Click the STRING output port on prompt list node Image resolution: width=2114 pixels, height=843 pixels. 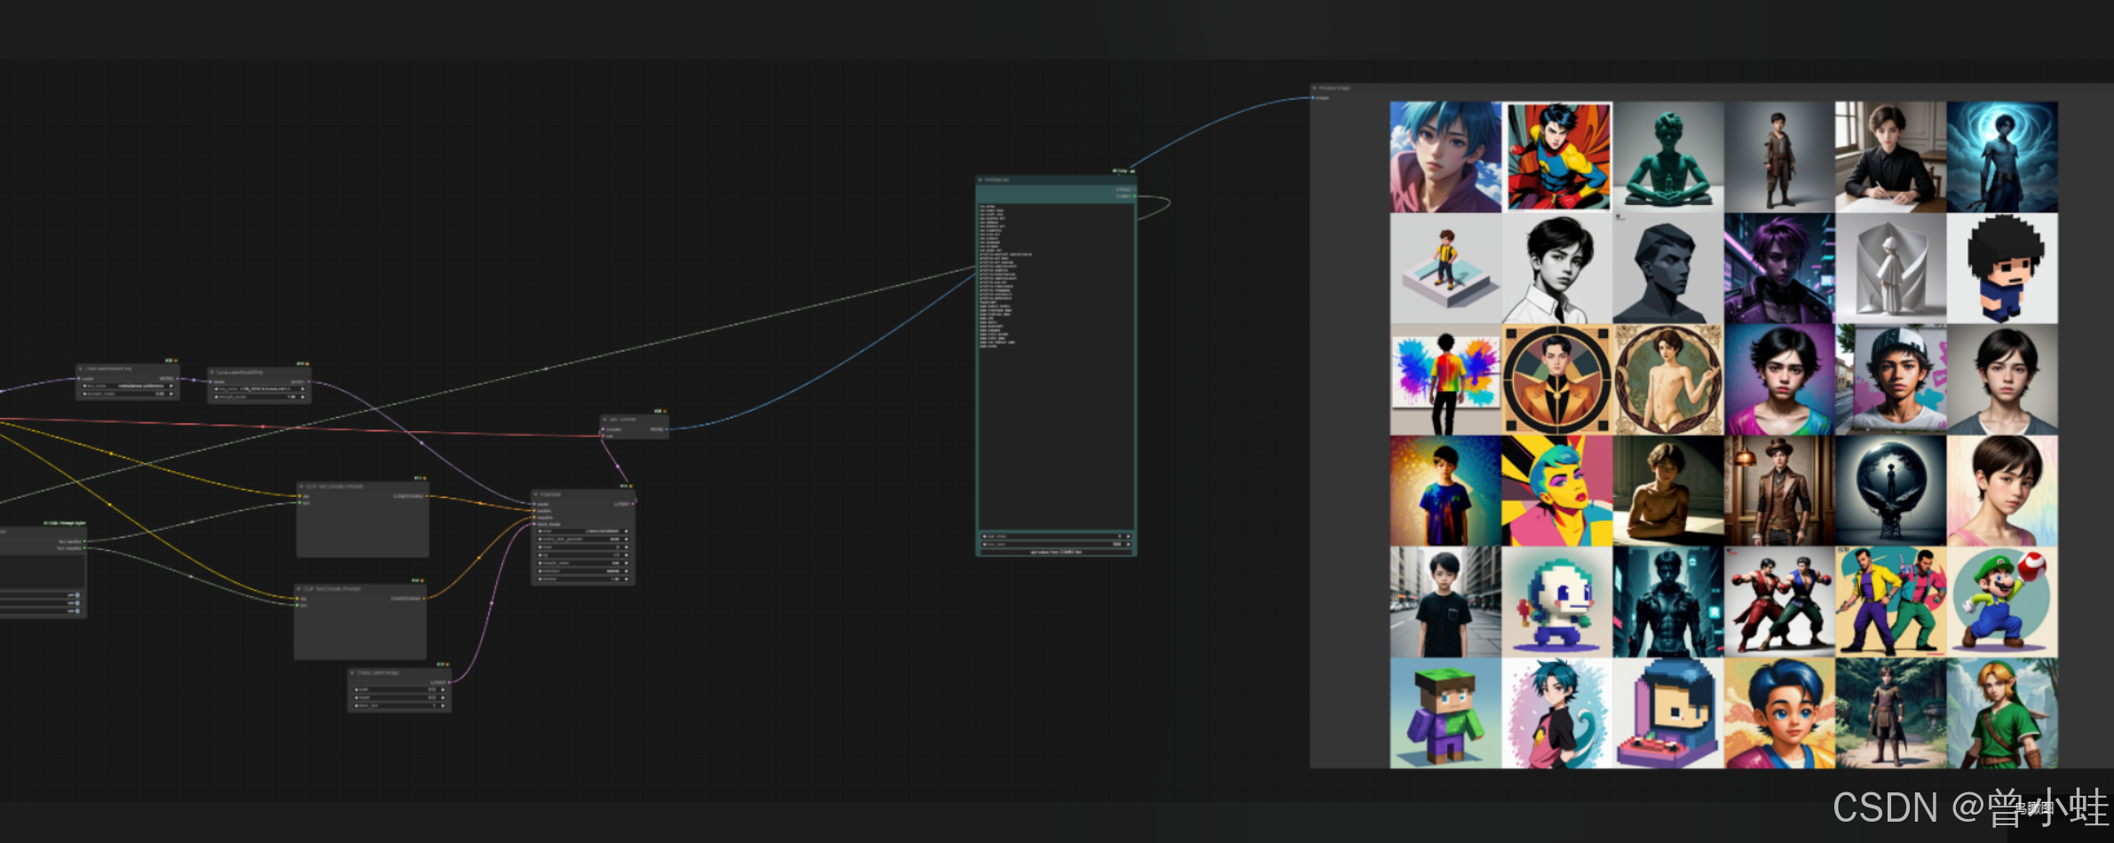[x=1135, y=190]
